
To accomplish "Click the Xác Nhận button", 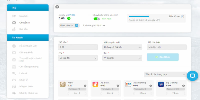I will click(x=162, y=57).
